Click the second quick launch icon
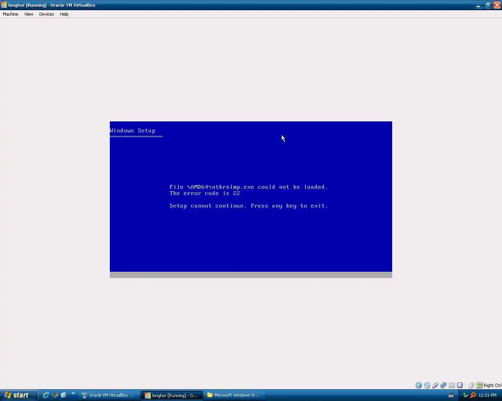502x401 pixels. (x=55, y=395)
